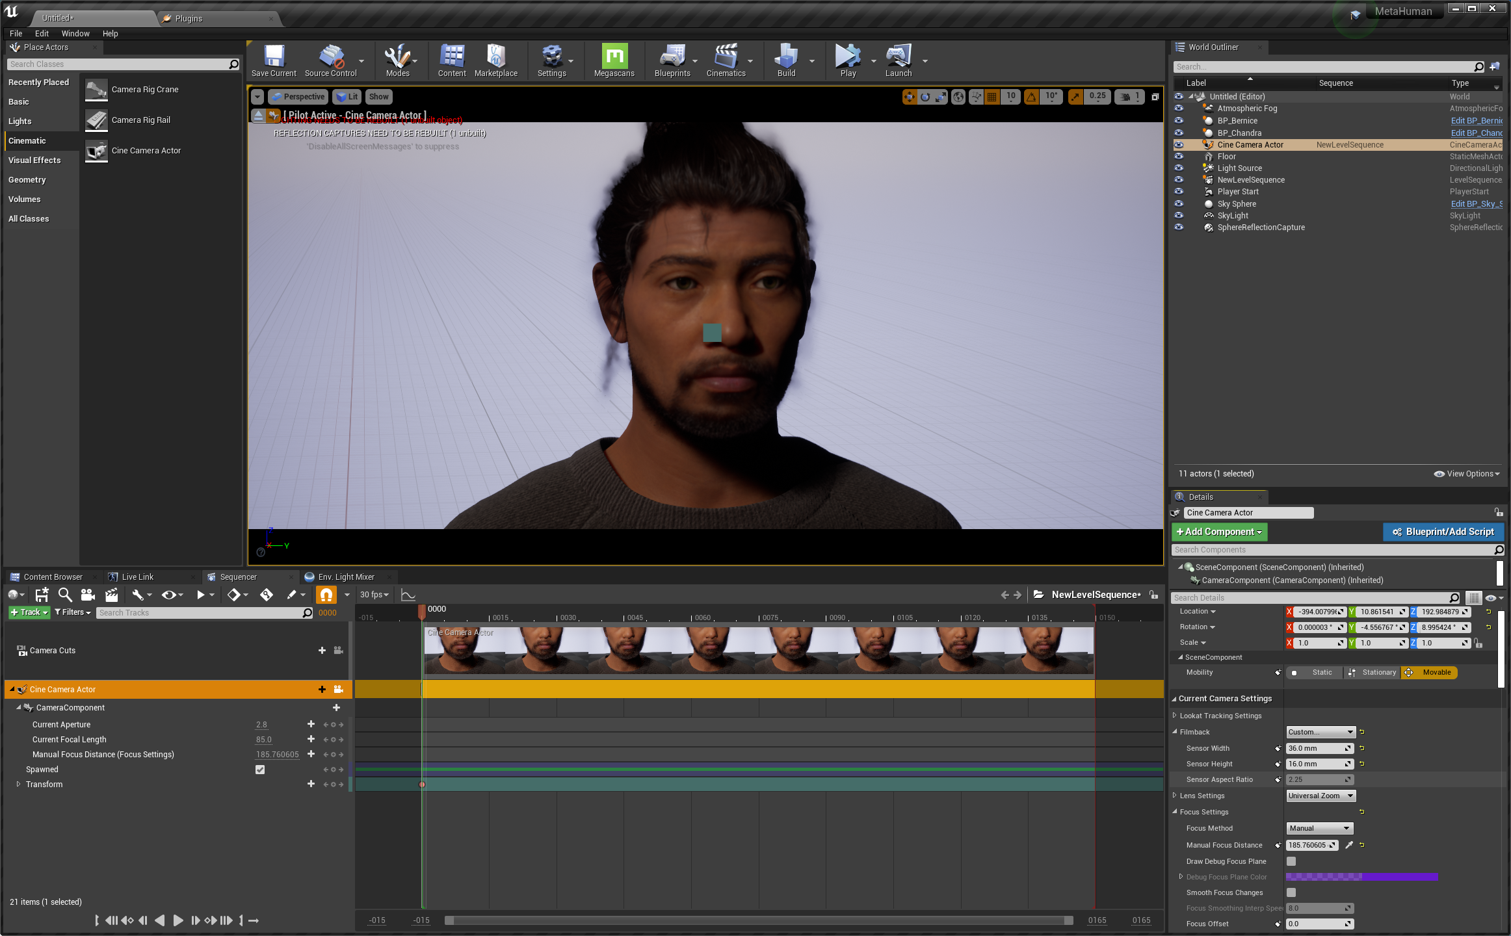Click the focus distance eyedropper picker
This screenshot has height=936, width=1511.
click(1349, 845)
